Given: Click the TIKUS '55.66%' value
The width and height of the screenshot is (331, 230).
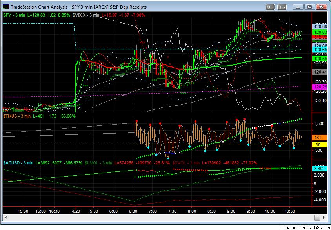Looking at the screenshot, I should [68, 116].
